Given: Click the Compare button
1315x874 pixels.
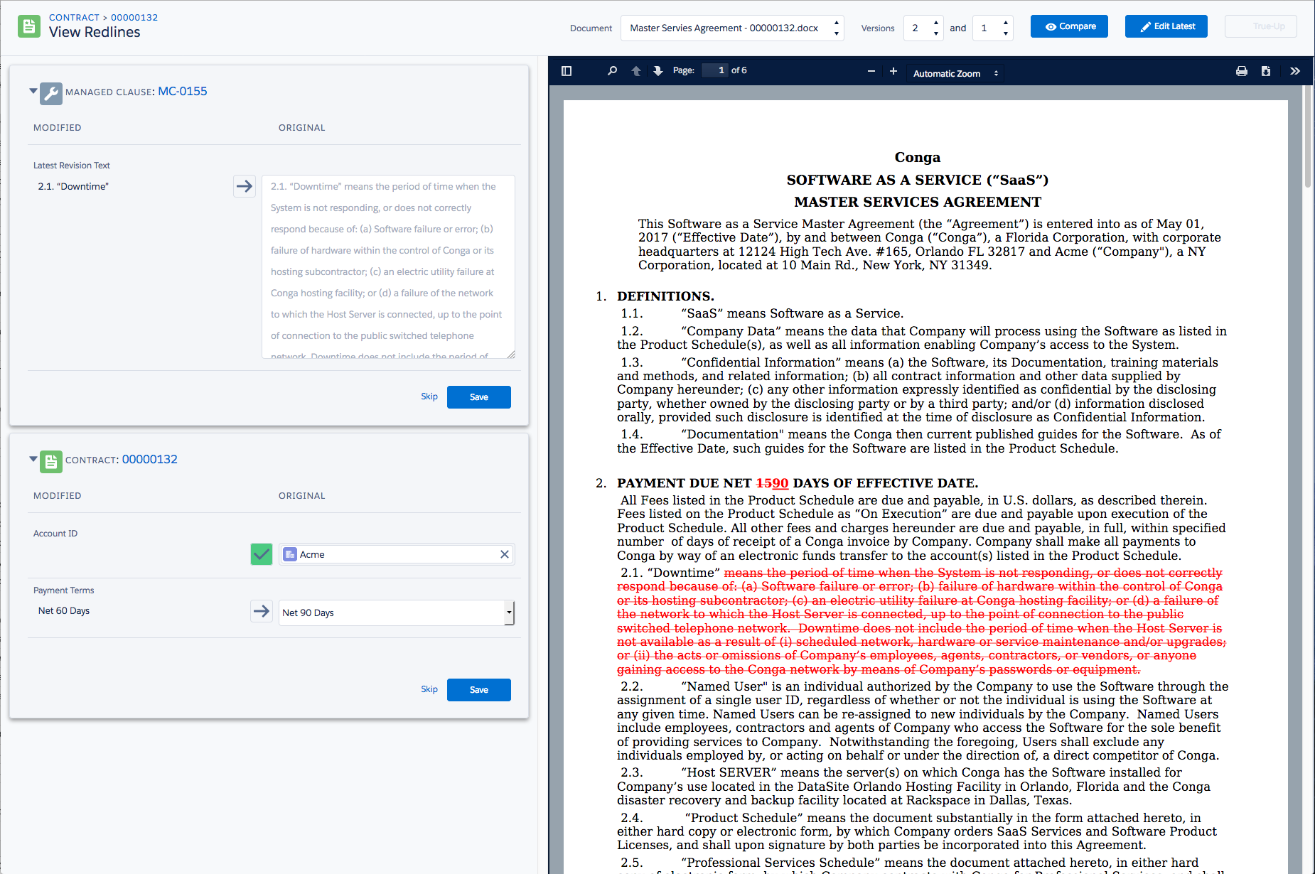Looking at the screenshot, I should coord(1069,26).
